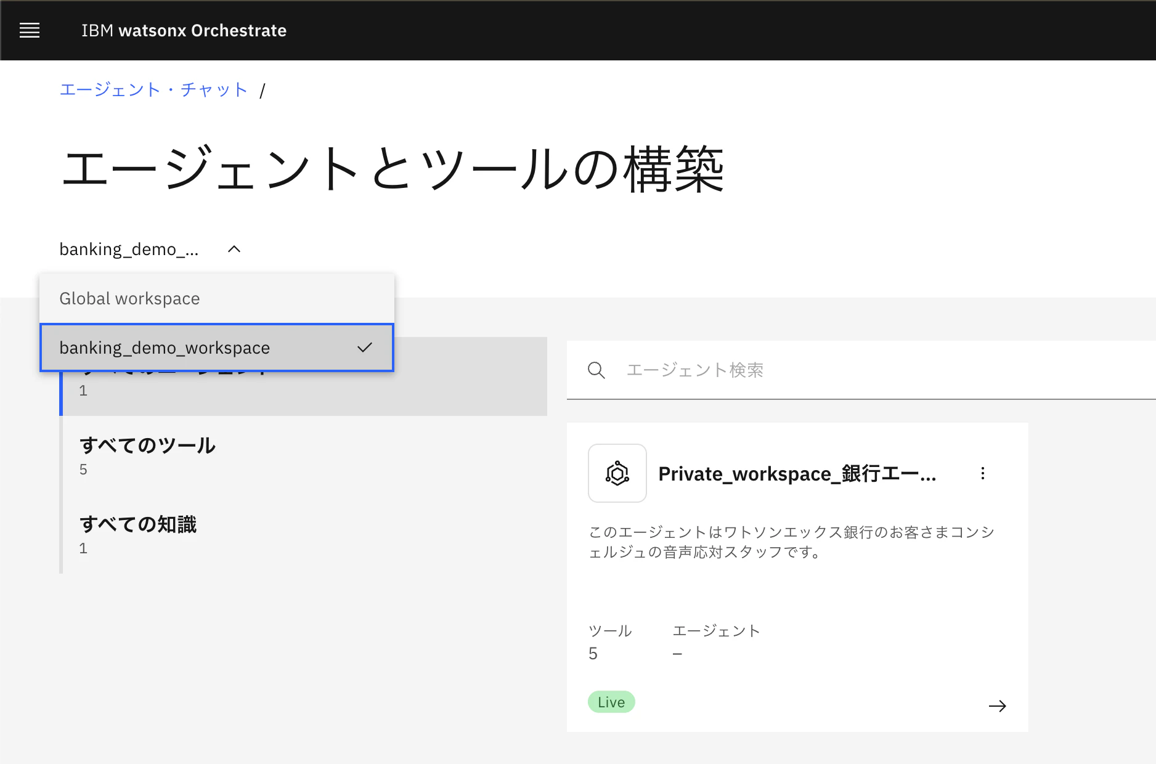Click the search magnifier icon in agent search

pyautogui.click(x=596, y=370)
